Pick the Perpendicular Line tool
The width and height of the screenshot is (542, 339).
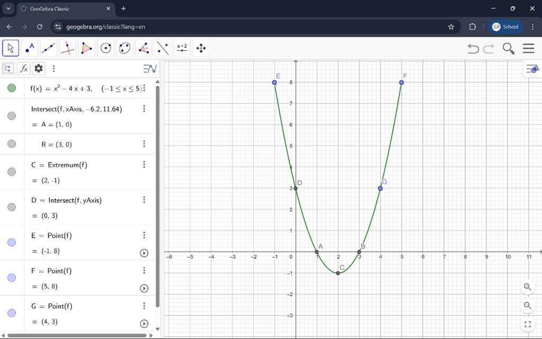(67, 49)
